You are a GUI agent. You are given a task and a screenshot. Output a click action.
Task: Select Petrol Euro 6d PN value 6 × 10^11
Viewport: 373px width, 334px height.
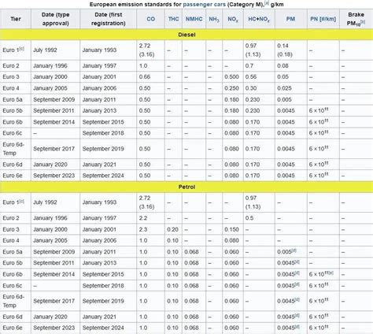click(x=319, y=317)
